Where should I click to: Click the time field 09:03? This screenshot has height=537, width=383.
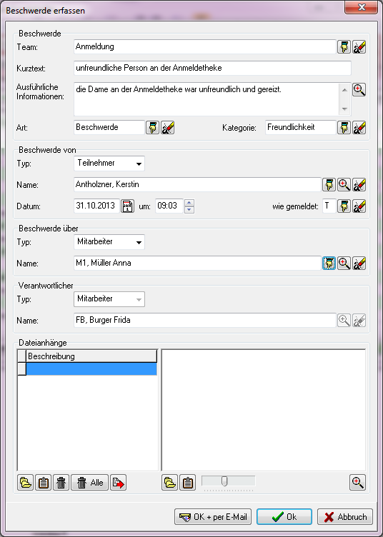169,206
